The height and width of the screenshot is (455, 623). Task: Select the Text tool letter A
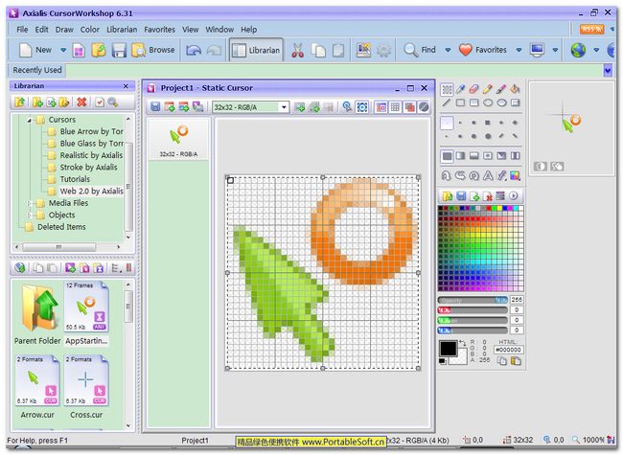pos(488,175)
